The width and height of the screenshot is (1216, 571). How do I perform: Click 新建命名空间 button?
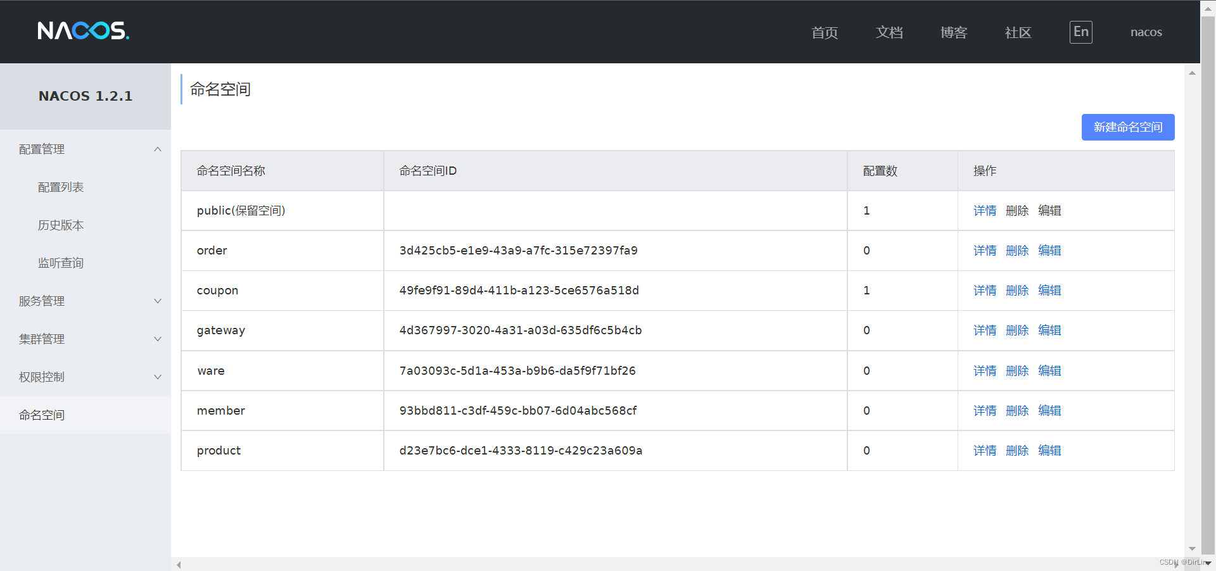[x=1128, y=127]
